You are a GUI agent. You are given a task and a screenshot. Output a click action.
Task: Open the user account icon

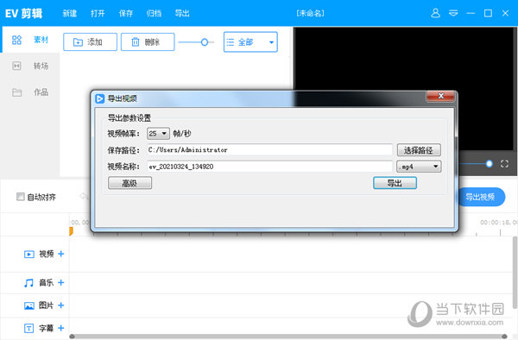click(435, 13)
